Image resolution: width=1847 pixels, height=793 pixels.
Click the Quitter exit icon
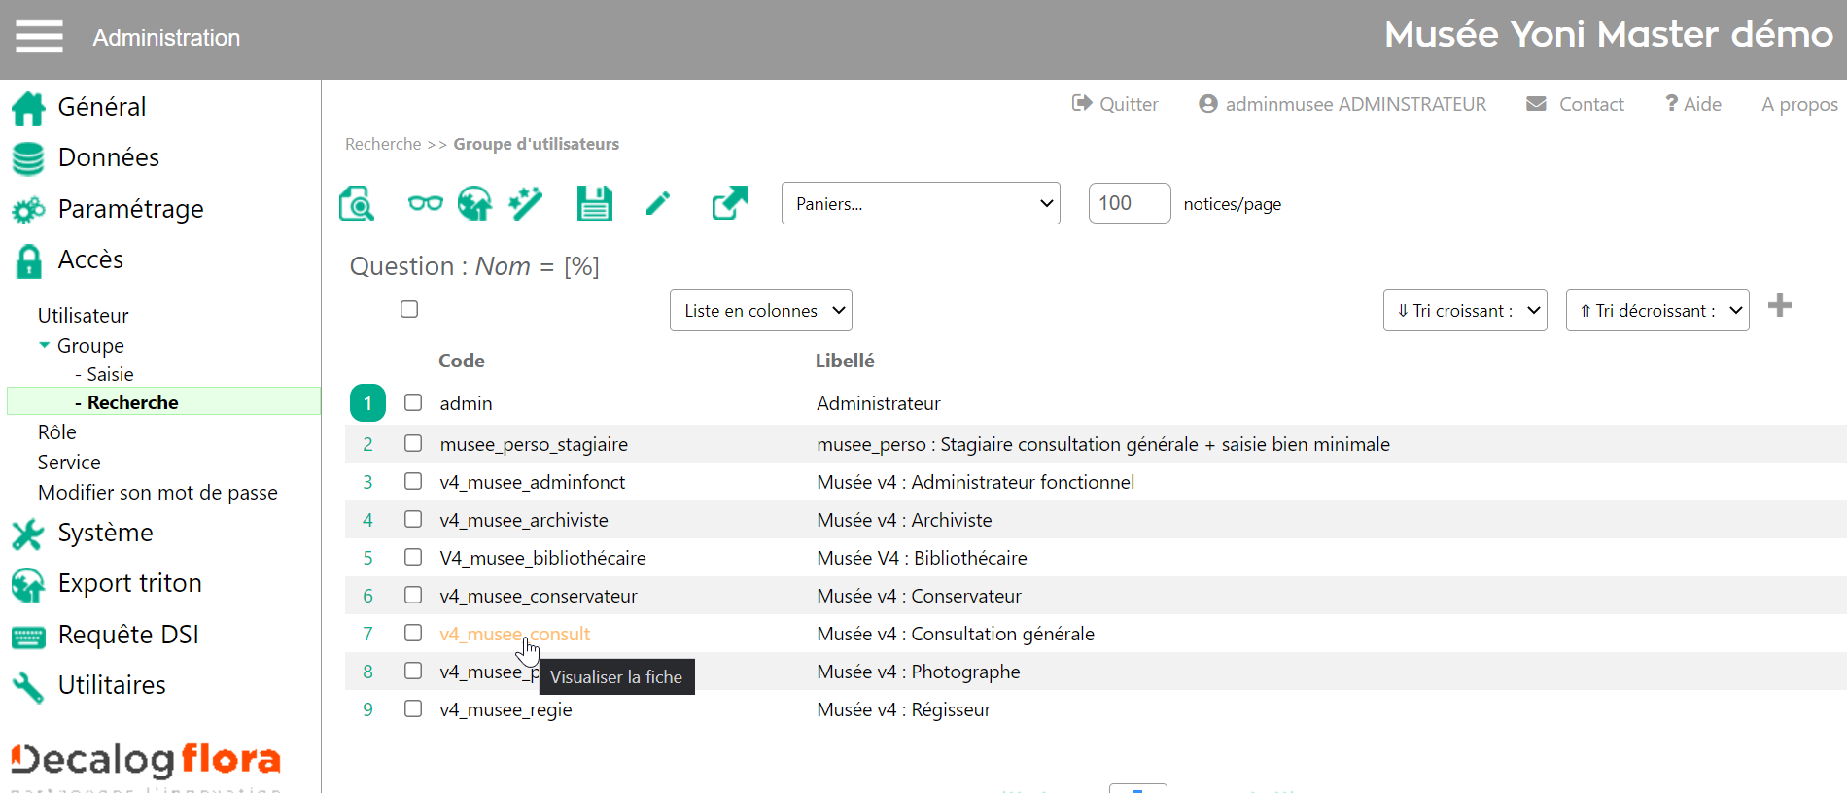tap(1082, 103)
